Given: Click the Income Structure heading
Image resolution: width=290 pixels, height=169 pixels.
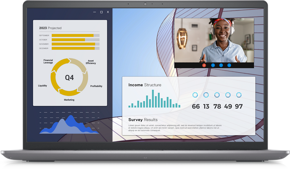Looking at the screenshot, I should pyautogui.click(x=145, y=85).
